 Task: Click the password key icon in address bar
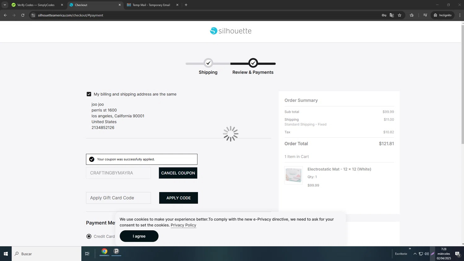coord(384,15)
